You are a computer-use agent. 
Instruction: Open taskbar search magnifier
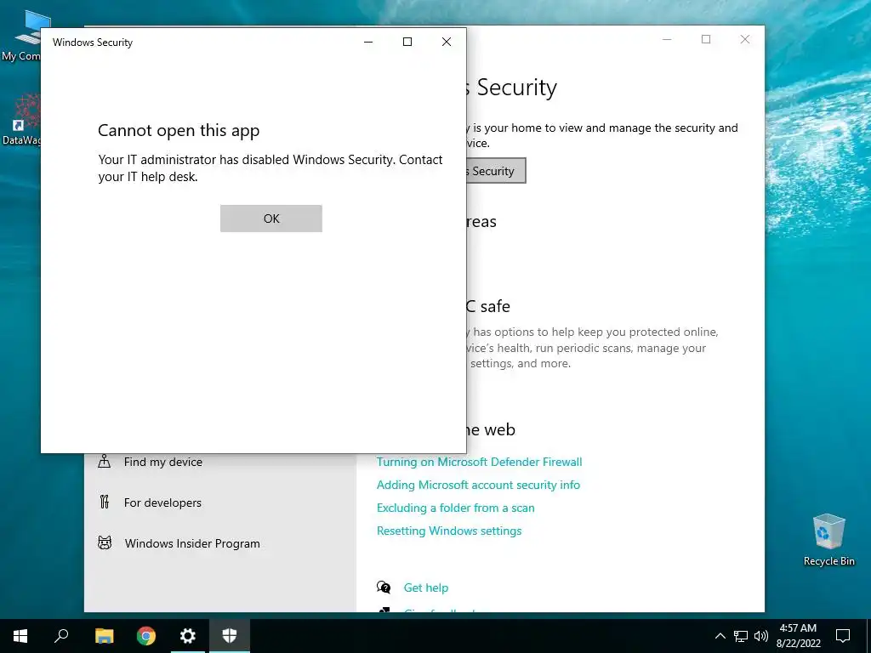click(61, 636)
